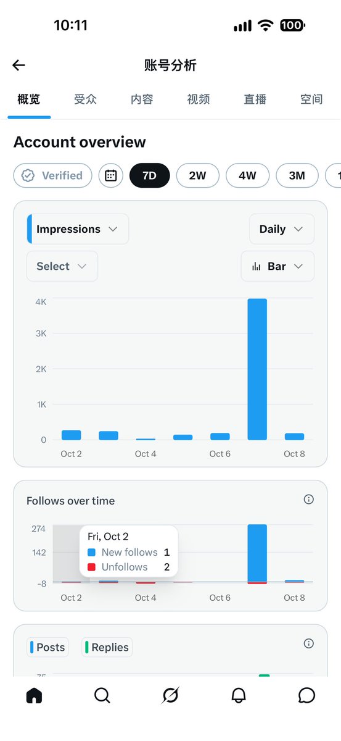The width and height of the screenshot is (341, 741).
Task: Toggle the Verified filter chip
Action: [53, 175]
